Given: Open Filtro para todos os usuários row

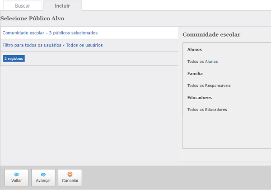Looking at the screenshot, I should pos(89,45).
